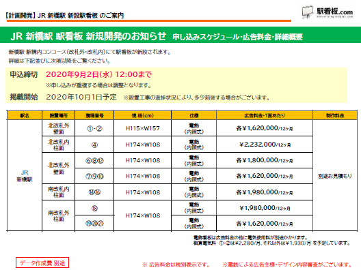Select the number cell ⑦⑨⑩
The width and height of the screenshot is (361, 270).
tap(94, 176)
